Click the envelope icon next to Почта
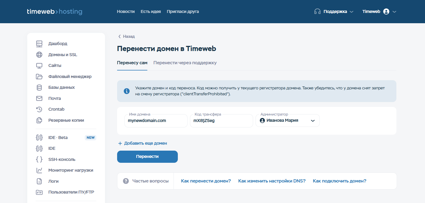The height and width of the screenshot is (203, 425). click(39, 99)
